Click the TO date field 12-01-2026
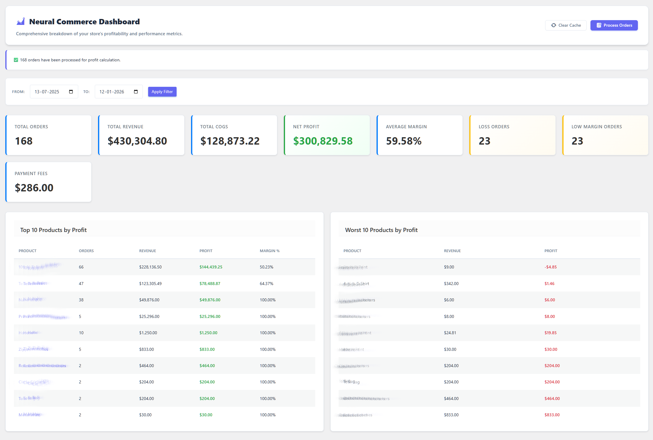653x440 pixels. pos(112,92)
